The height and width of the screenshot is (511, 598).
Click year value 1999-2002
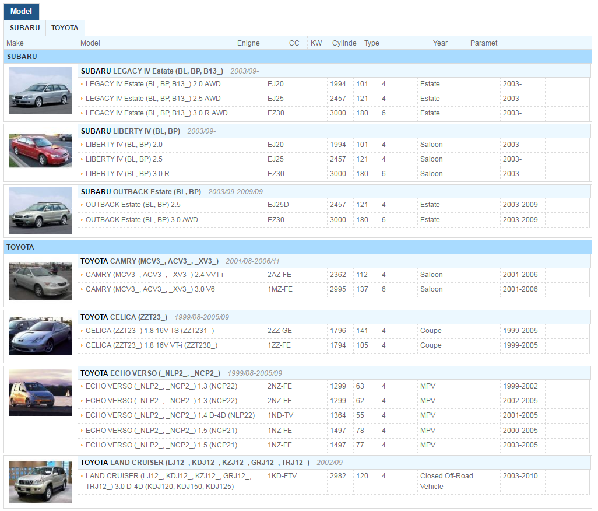[x=520, y=386]
